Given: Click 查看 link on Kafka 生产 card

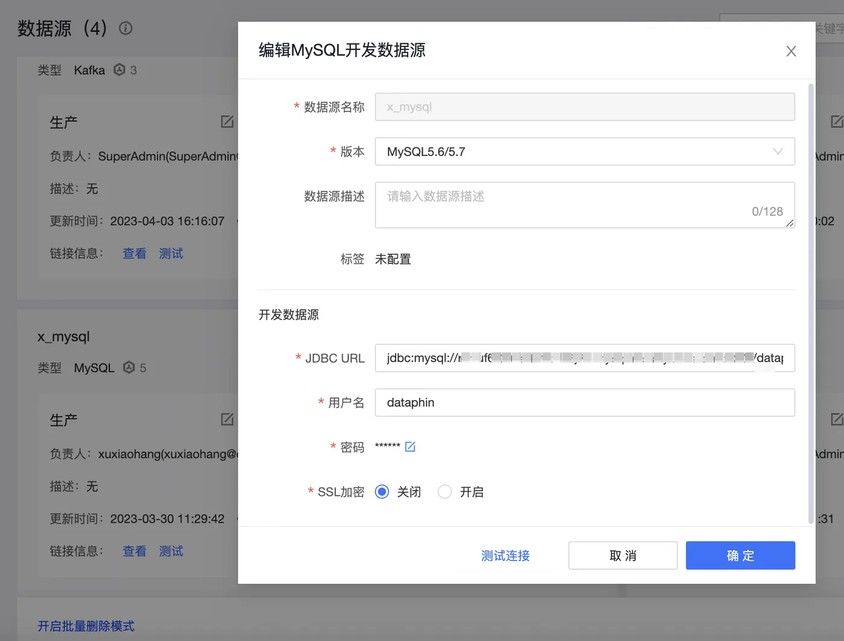Looking at the screenshot, I should click(x=134, y=254).
